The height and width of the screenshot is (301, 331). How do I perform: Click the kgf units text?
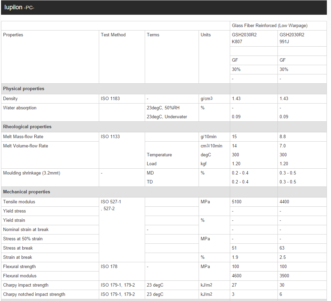click(203, 164)
